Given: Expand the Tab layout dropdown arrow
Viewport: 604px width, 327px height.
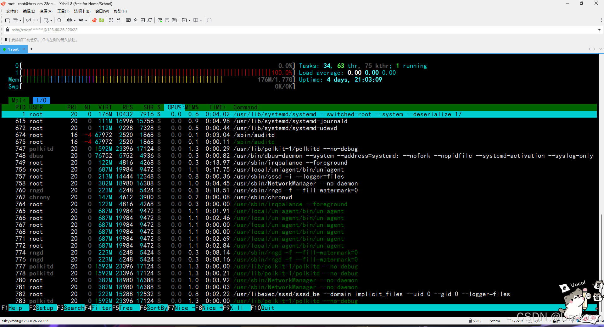Looking at the screenshot, I should pos(201,20).
